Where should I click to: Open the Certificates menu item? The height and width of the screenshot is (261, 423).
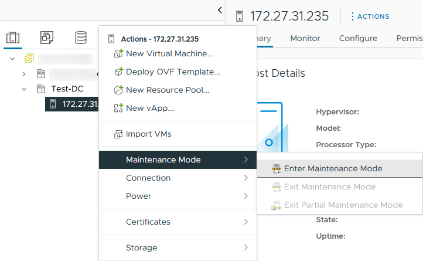point(178,222)
